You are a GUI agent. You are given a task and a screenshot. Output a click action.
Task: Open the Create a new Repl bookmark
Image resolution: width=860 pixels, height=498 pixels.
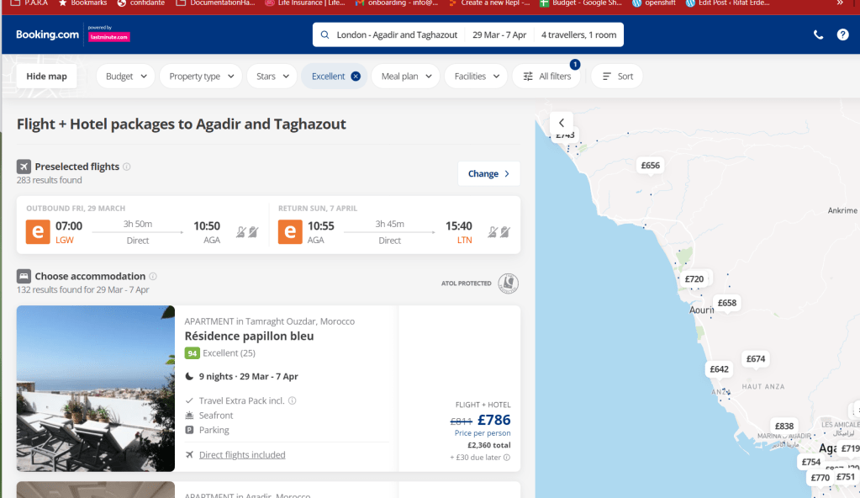click(489, 3)
